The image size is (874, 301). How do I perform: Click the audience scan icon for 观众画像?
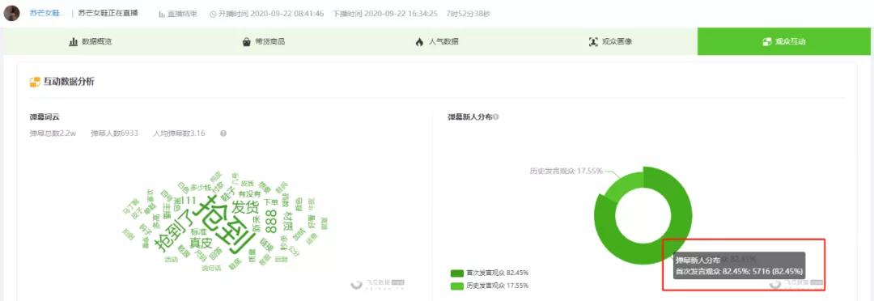(x=593, y=42)
